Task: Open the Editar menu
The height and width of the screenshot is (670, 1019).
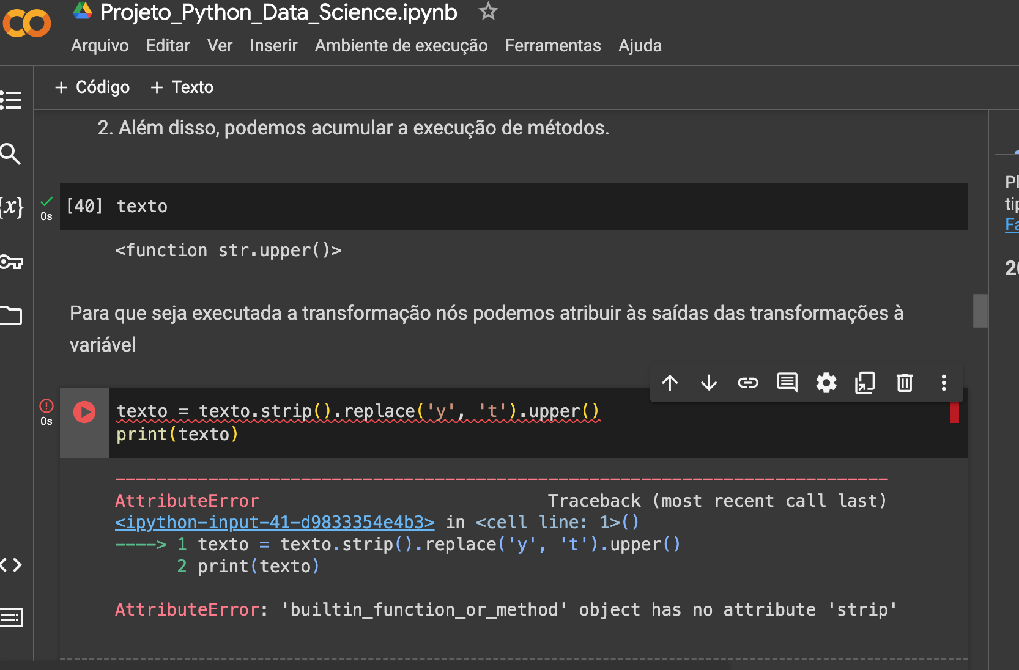Action: (168, 46)
